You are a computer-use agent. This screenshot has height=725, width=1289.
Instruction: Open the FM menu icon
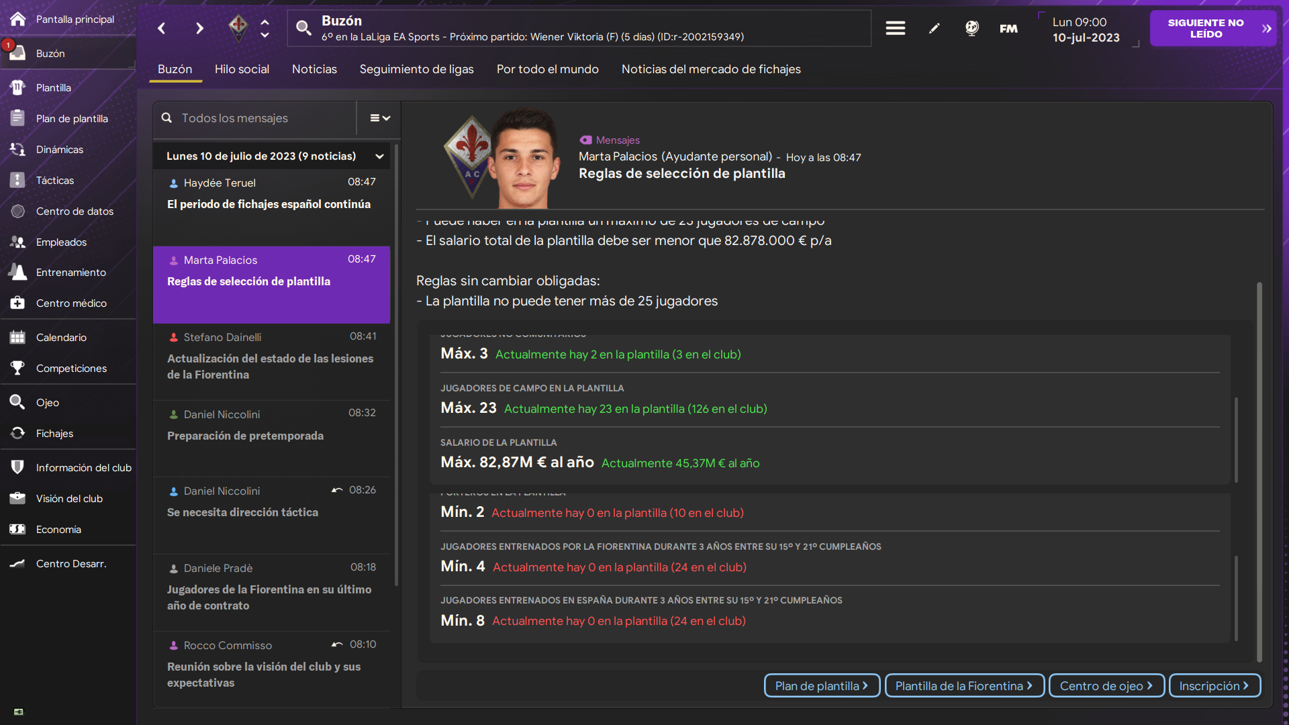point(1008,28)
